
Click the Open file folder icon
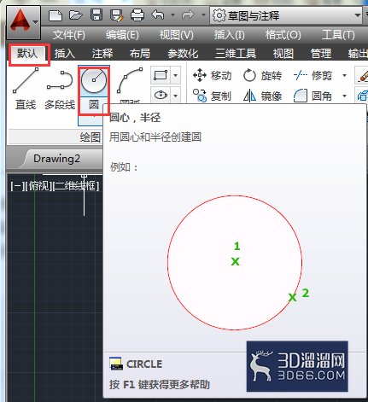pos(76,15)
